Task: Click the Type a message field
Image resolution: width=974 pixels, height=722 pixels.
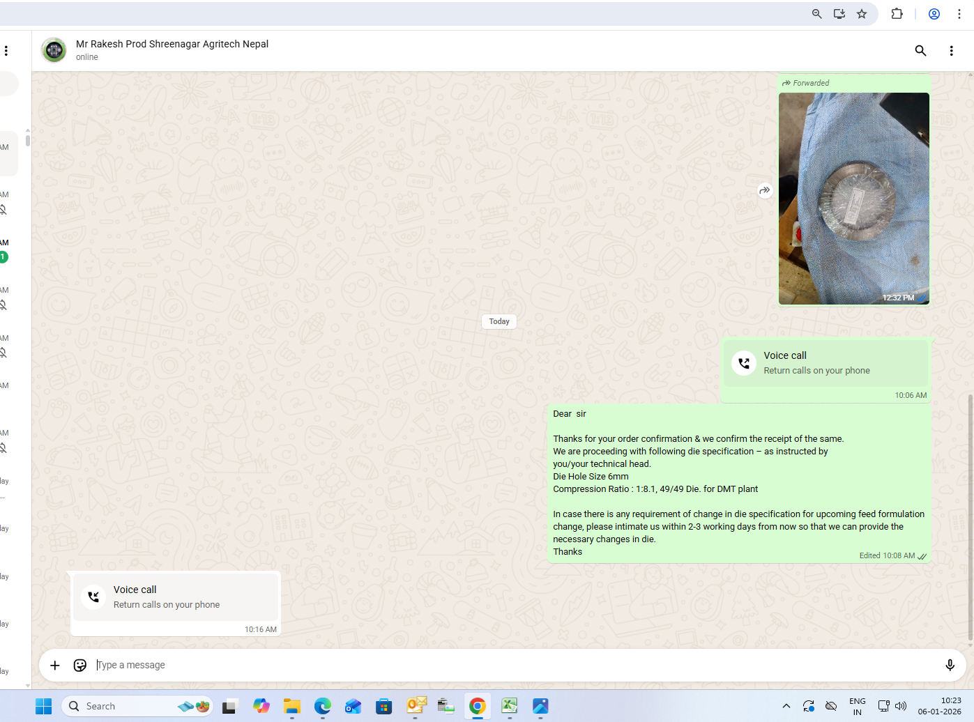Action: point(488,666)
